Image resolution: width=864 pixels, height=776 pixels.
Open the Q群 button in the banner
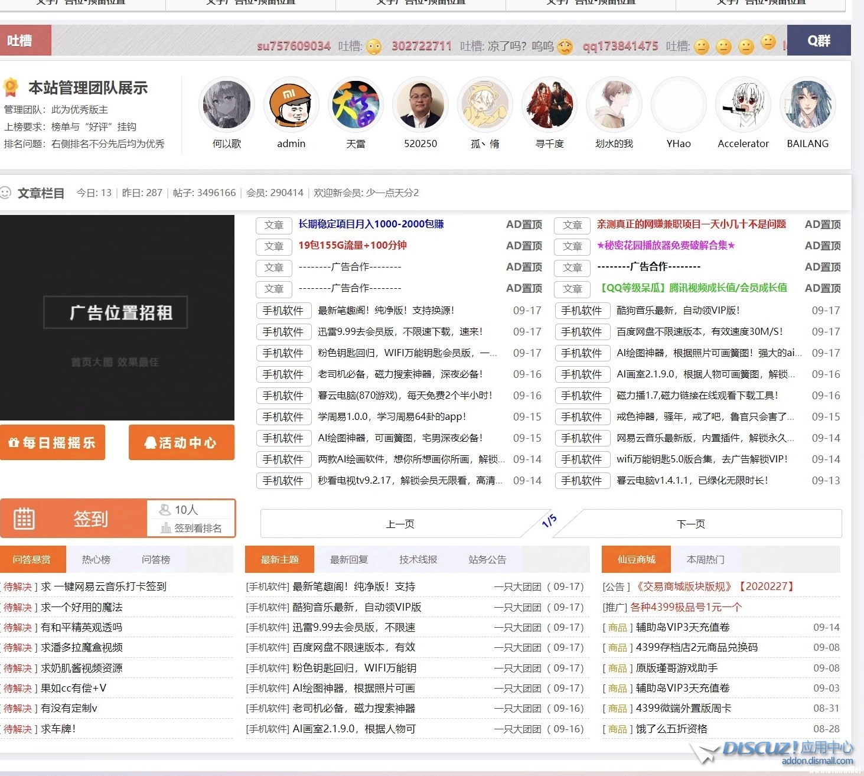click(x=819, y=40)
